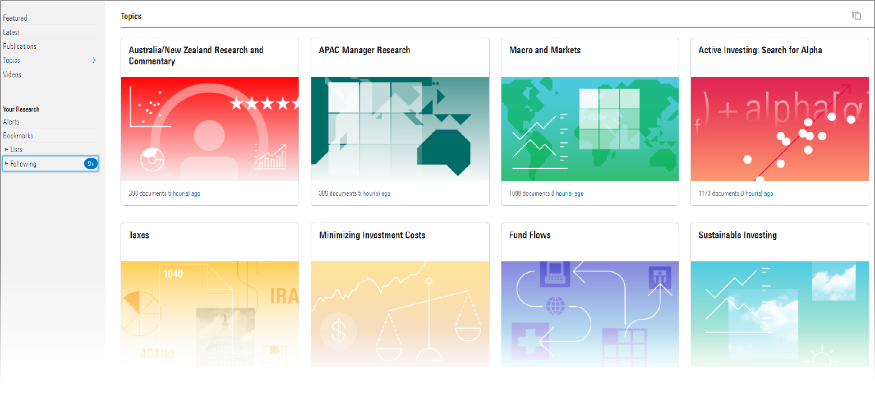This screenshot has height=415, width=875.
Task: Open the Minimizing Investment Costs card image
Action: [x=400, y=313]
